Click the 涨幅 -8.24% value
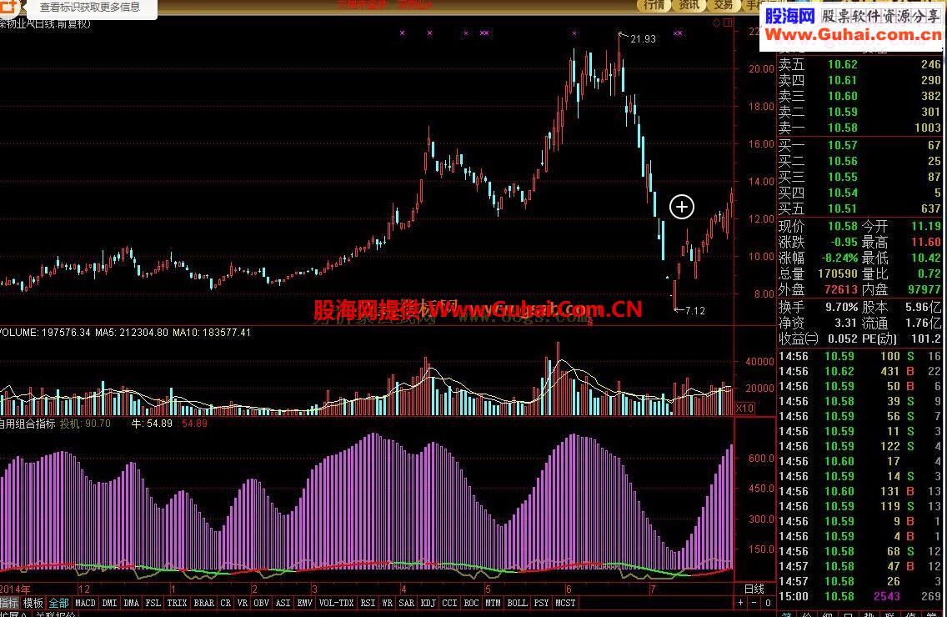The image size is (947, 617). [x=839, y=258]
